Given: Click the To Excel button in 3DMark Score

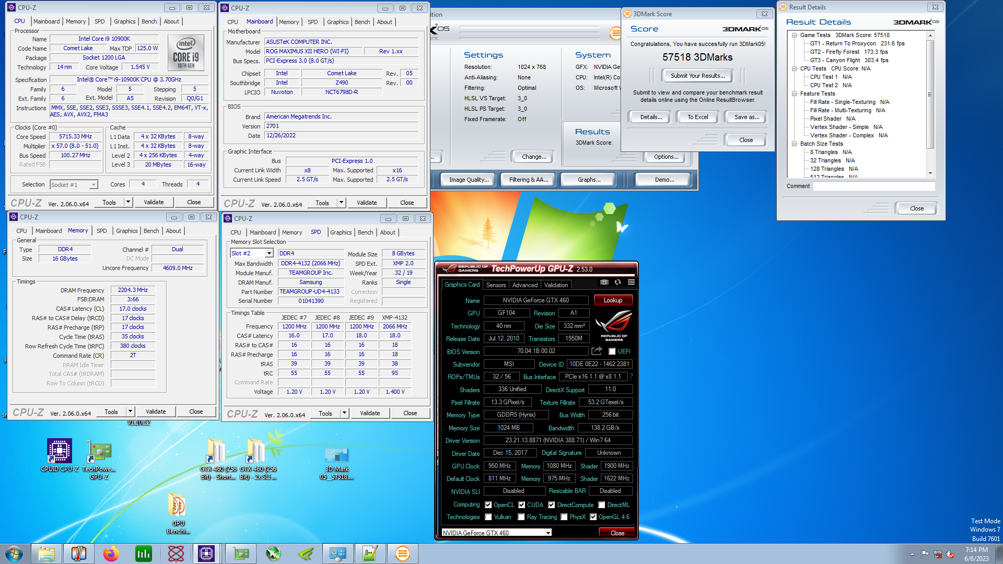Looking at the screenshot, I should (697, 117).
